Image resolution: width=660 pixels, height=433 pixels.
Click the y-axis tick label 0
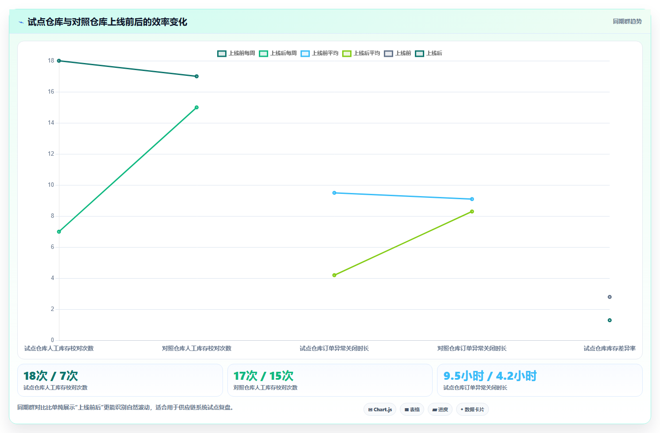(52, 340)
